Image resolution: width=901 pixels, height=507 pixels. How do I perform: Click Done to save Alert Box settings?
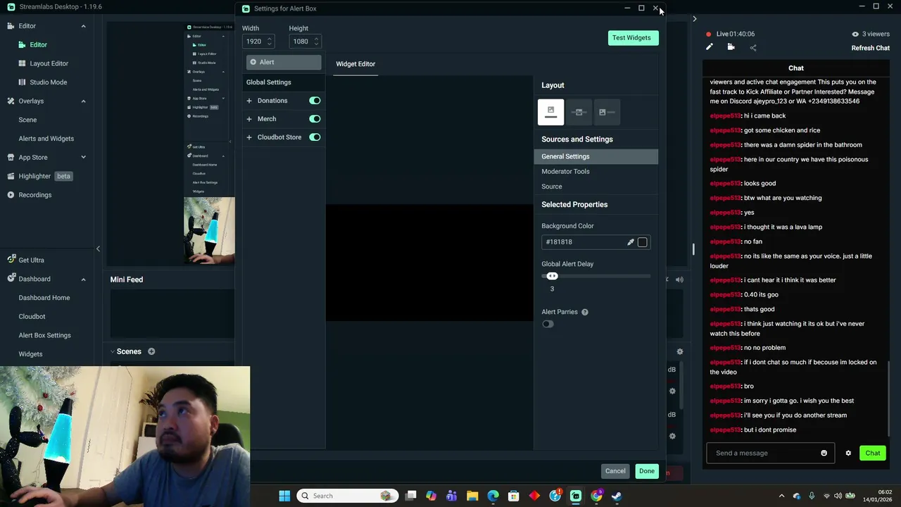647,471
